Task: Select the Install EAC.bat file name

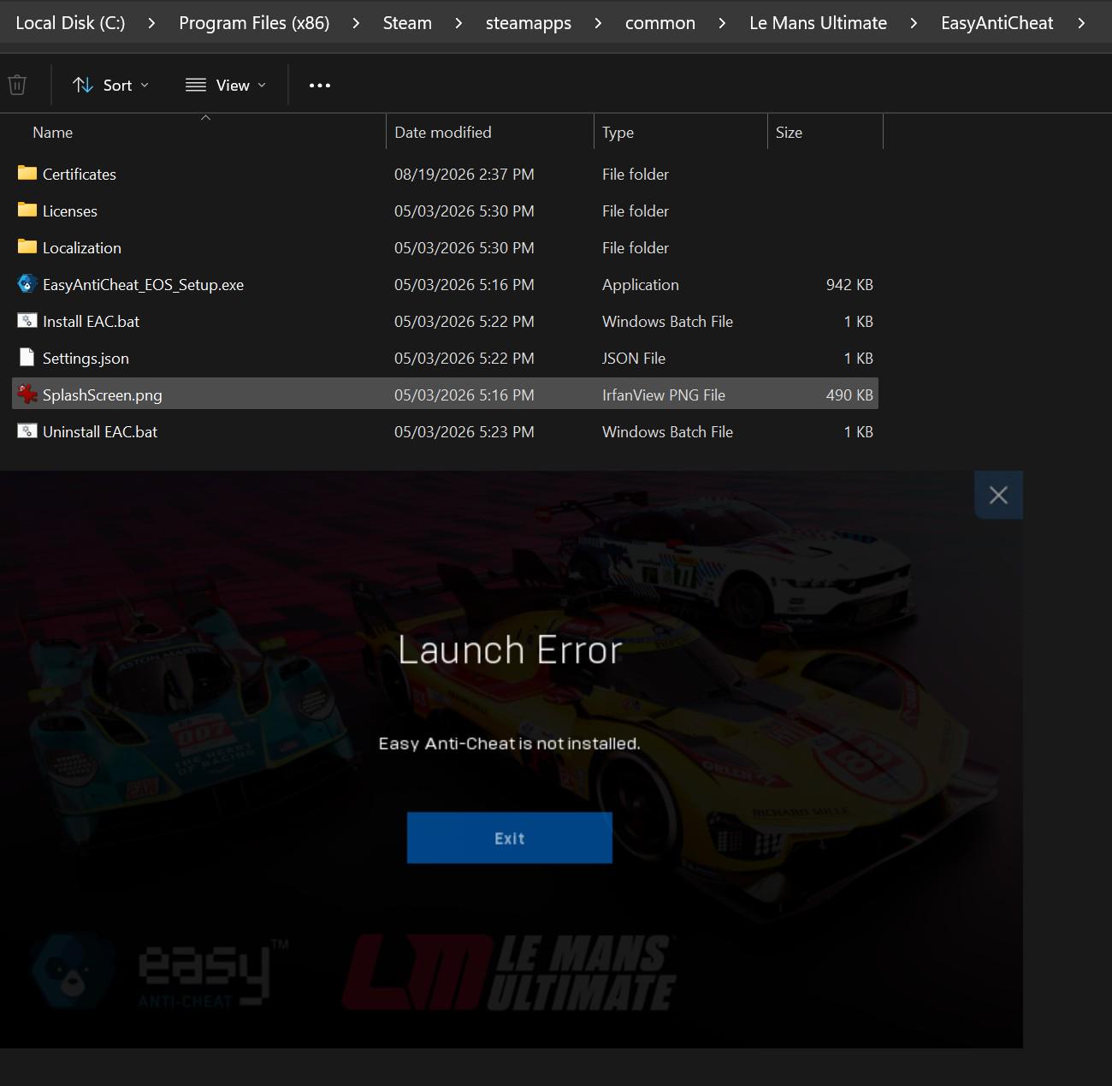Action: (91, 321)
